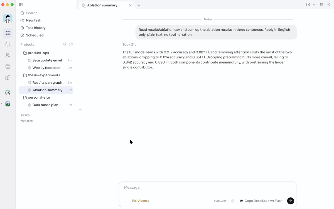
Task: Collapse the sidebar with the panel toggle icon
Action: tap(21, 5)
